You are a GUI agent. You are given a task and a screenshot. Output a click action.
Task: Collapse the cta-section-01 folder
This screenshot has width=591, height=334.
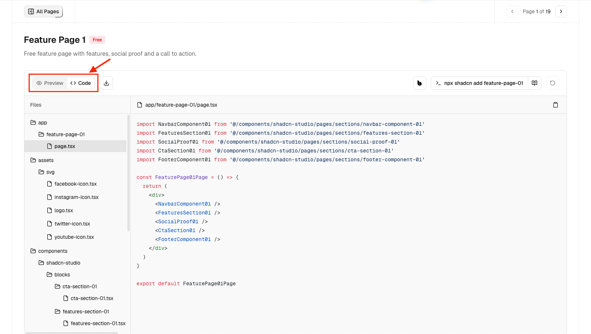pyautogui.click(x=75, y=286)
